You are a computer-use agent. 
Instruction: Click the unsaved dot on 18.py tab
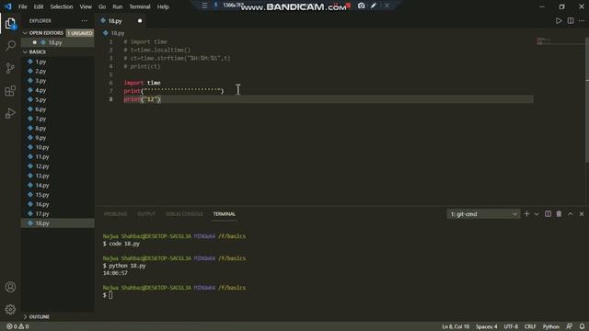pos(140,21)
